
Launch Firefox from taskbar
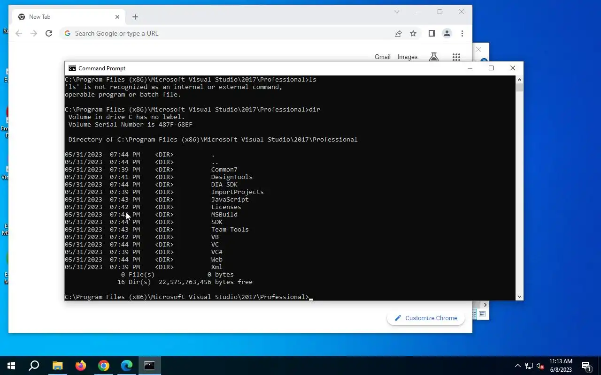81,366
